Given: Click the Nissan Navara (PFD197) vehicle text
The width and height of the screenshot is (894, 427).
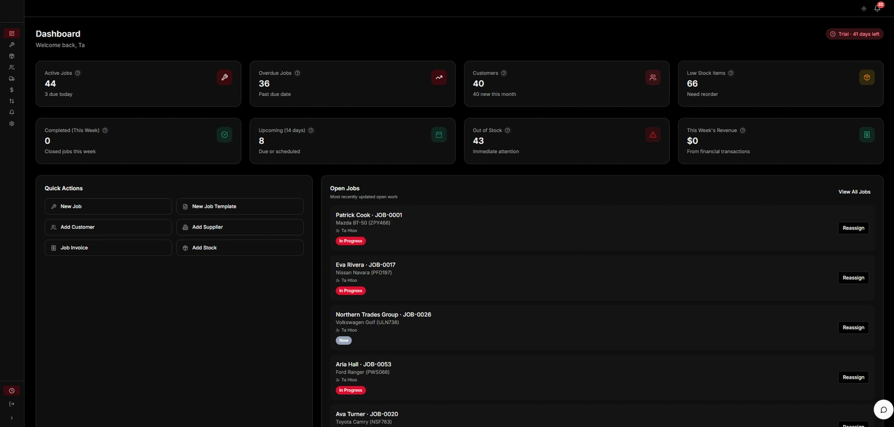Looking at the screenshot, I should (x=364, y=273).
